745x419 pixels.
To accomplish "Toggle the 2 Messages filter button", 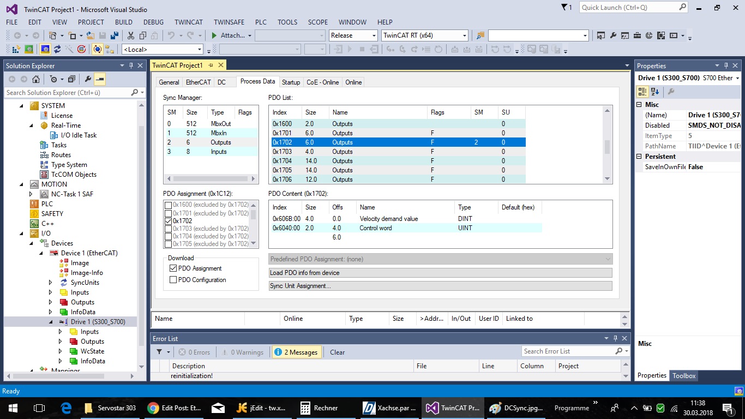I will point(297,352).
